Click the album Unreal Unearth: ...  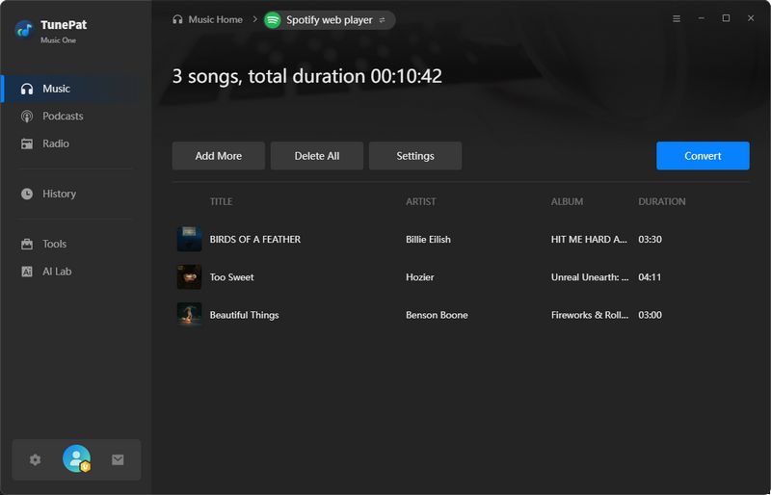pos(590,277)
